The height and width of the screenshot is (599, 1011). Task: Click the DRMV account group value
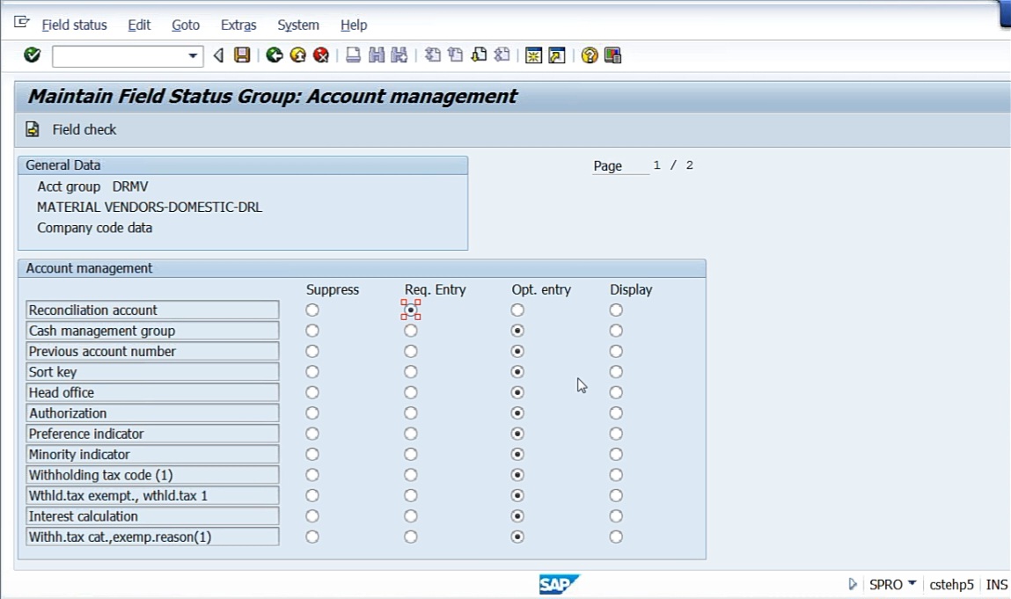130,186
